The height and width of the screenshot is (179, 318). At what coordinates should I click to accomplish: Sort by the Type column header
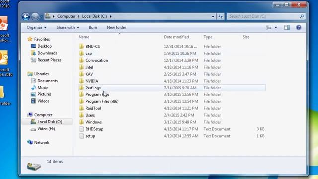coord(208,37)
